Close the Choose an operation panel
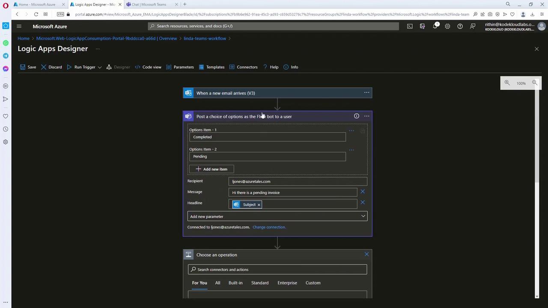548x308 pixels. pyautogui.click(x=366, y=255)
